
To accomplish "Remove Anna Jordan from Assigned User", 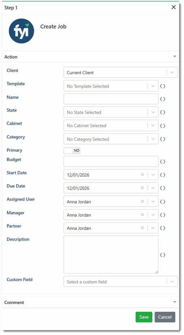I will pos(142,201).
